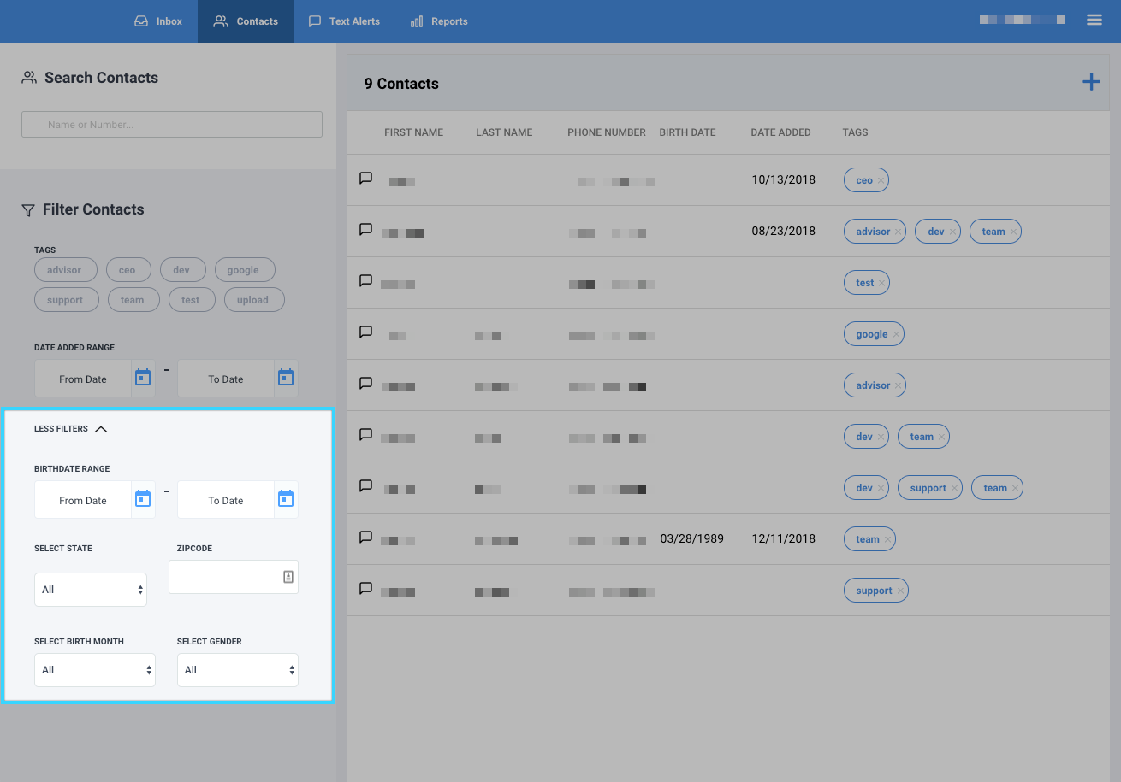Screen dimensions: 1121x782
Task: Sort by First Name column header
Action: (x=413, y=132)
